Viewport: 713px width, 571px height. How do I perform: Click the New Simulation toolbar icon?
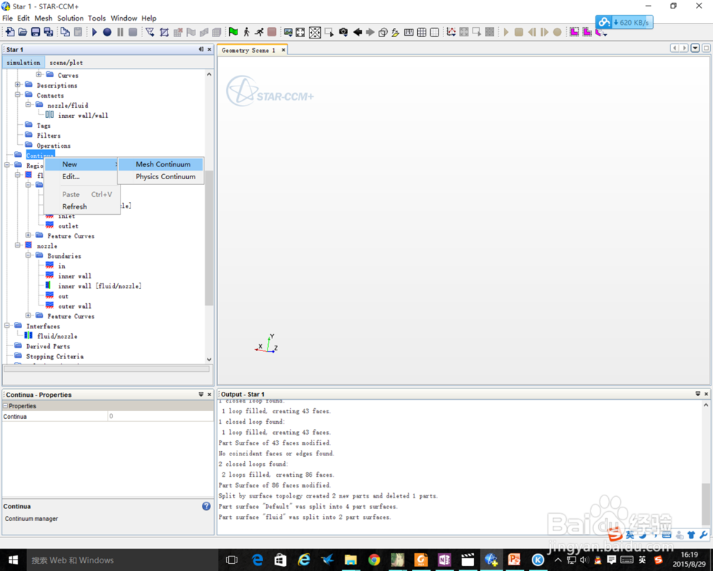[9, 32]
